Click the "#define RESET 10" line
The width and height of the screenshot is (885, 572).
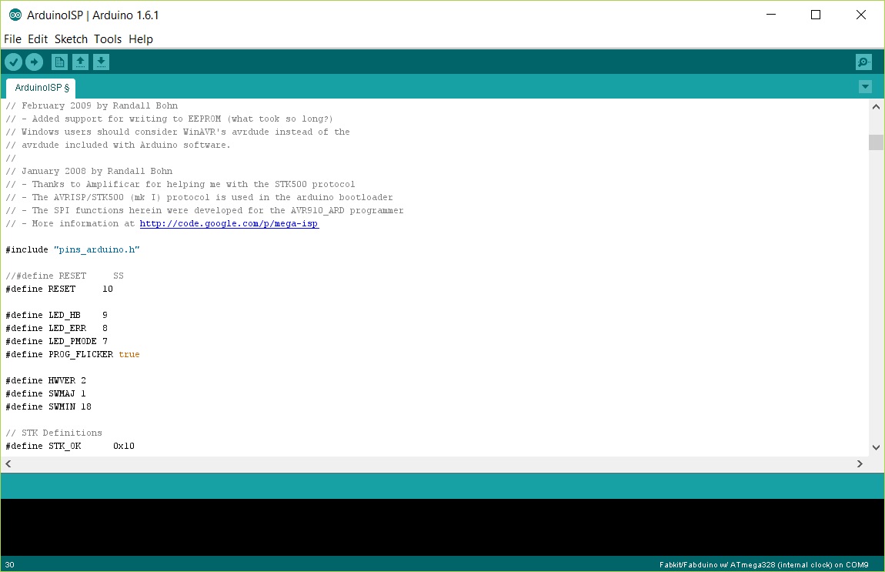pos(59,289)
